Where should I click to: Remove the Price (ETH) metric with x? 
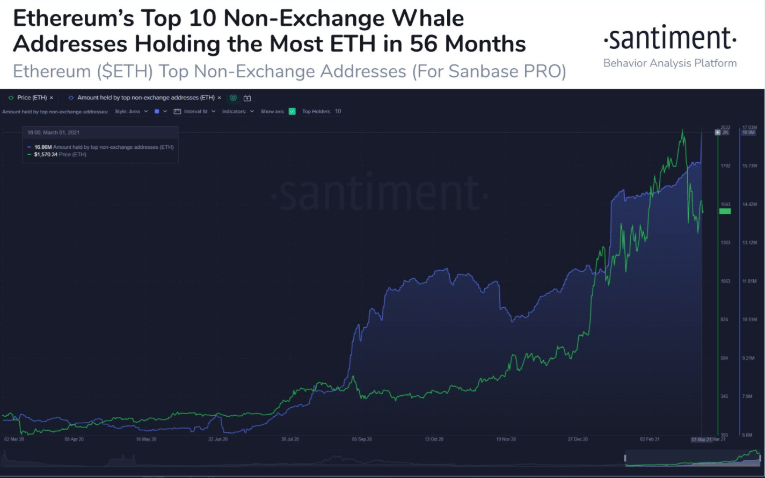52,98
